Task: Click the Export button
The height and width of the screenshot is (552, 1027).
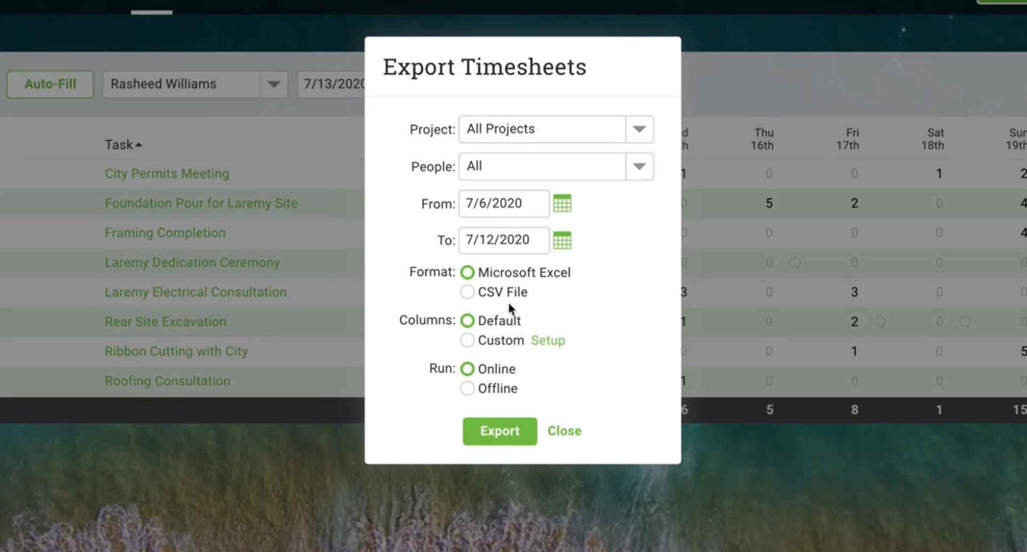Action: click(x=499, y=431)
